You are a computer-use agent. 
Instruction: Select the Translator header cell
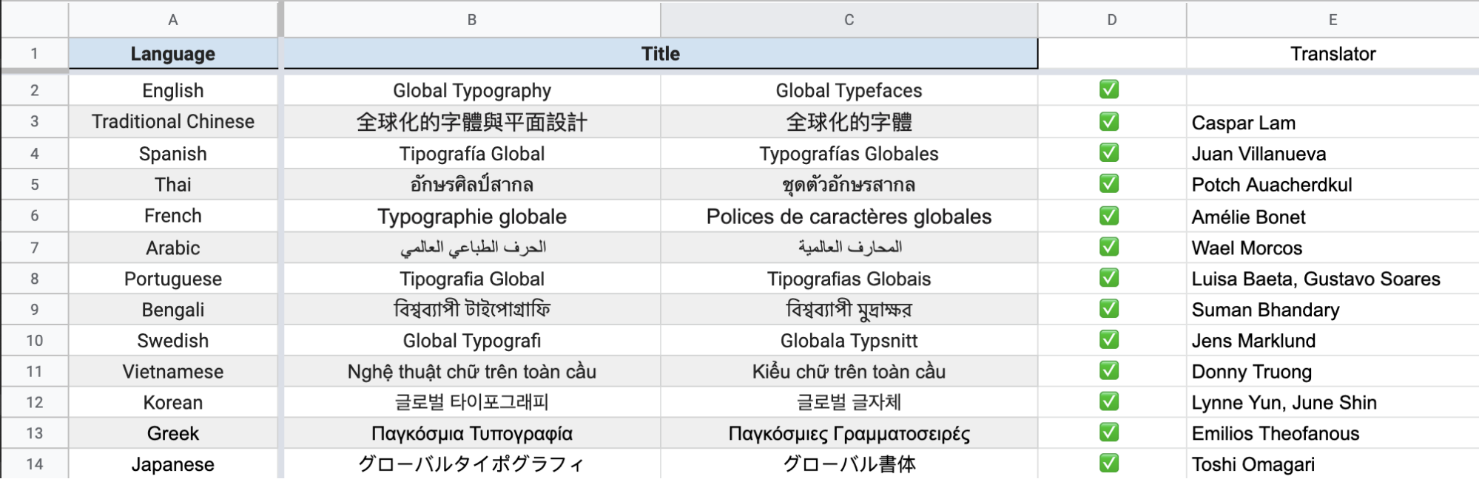[1332, 53]
